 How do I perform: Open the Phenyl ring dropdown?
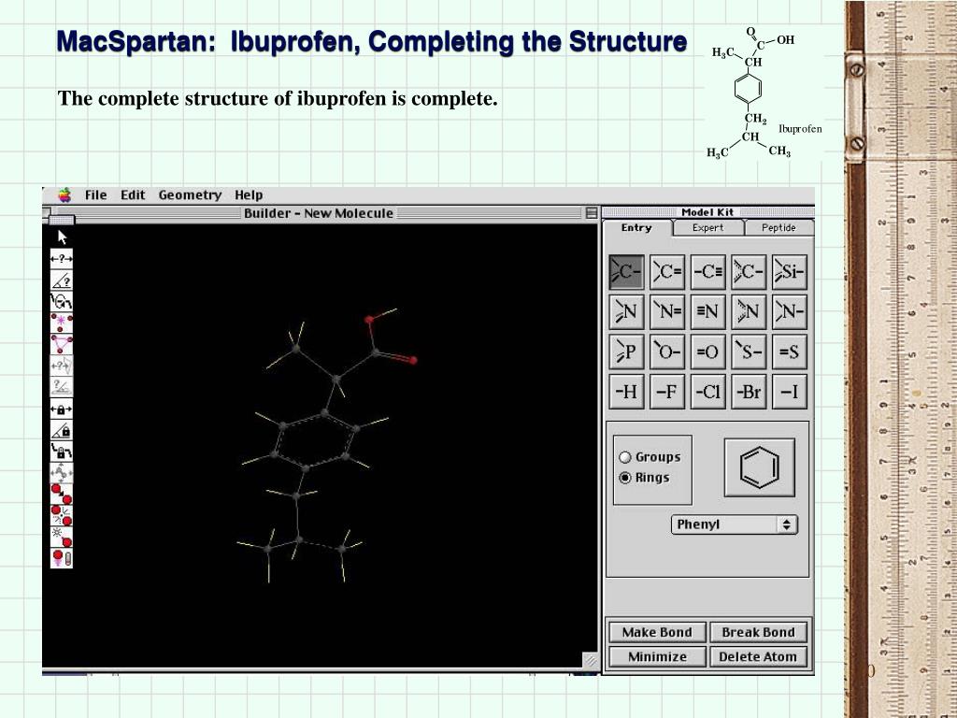[x=735, y=524]
